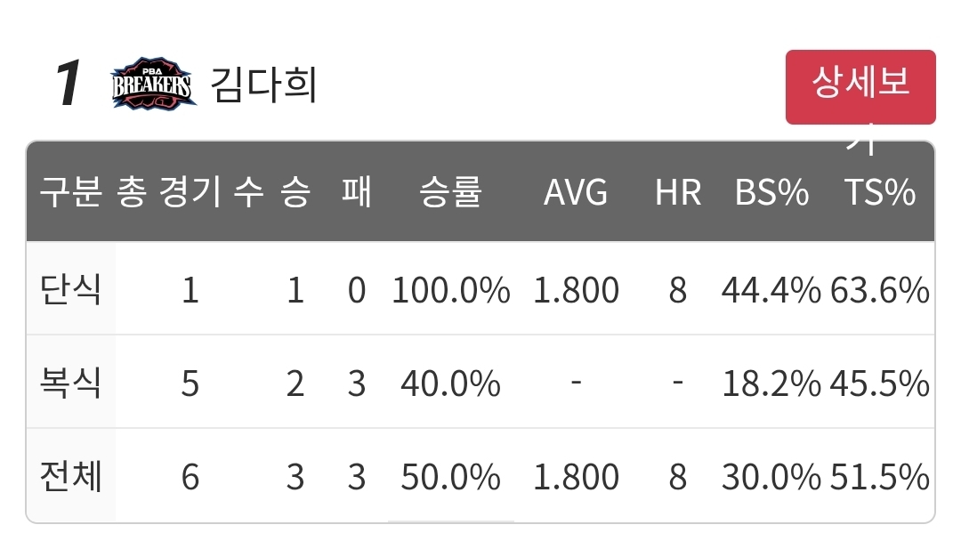Click the 18.2% BS% cell
The image size is (961, 549).
click(x=771, y=383)
